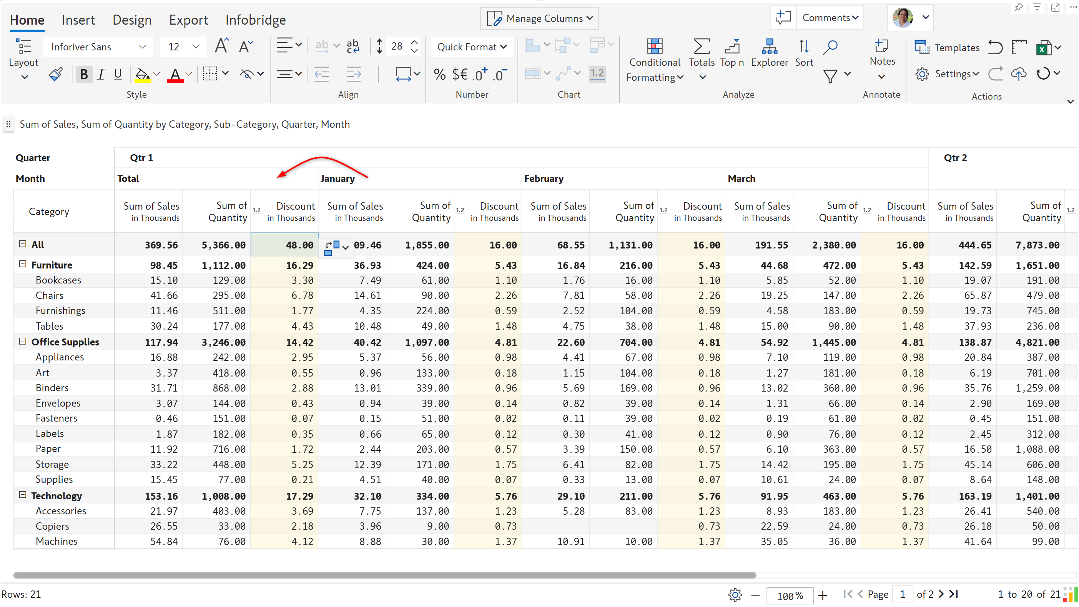The image size is (1079, 607).
Task: Open the Infobridge tab
Action: 255,20
